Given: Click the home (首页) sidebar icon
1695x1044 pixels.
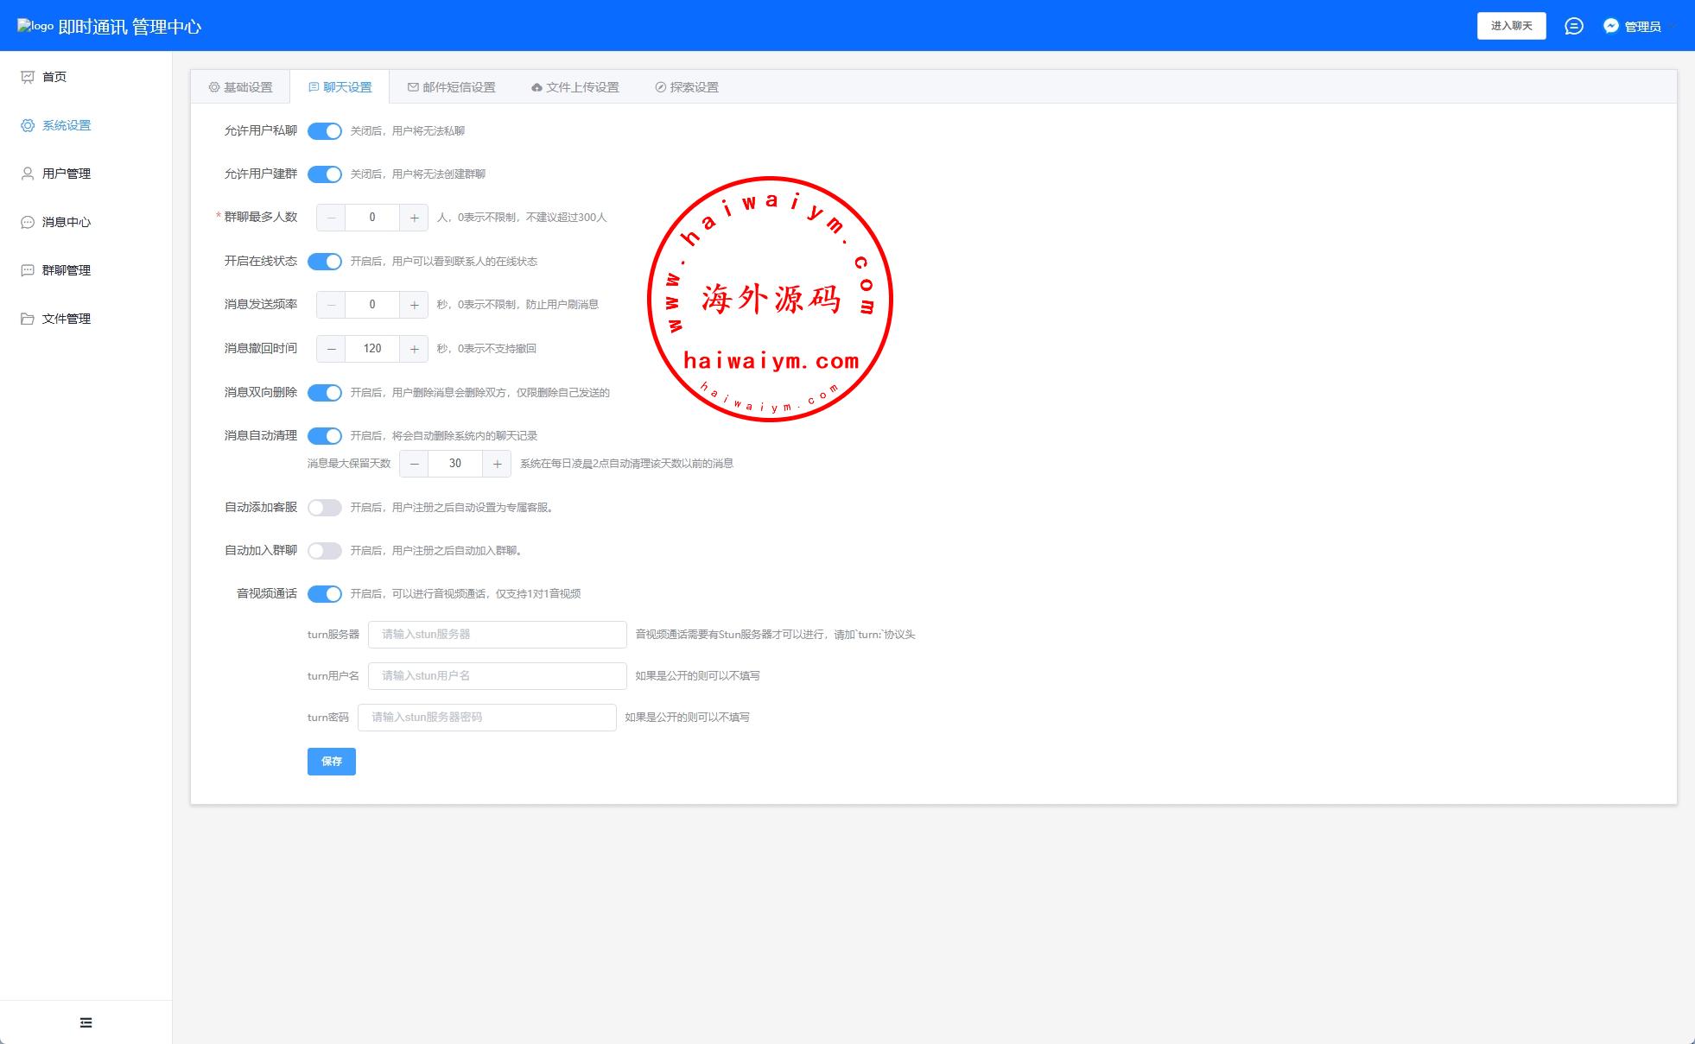Looking at the screenshot, I should tap(28, 77).
